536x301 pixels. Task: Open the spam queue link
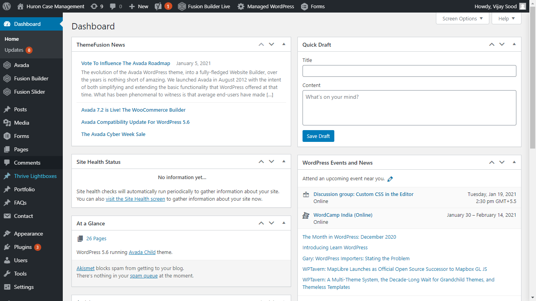[x=144, y=276]
